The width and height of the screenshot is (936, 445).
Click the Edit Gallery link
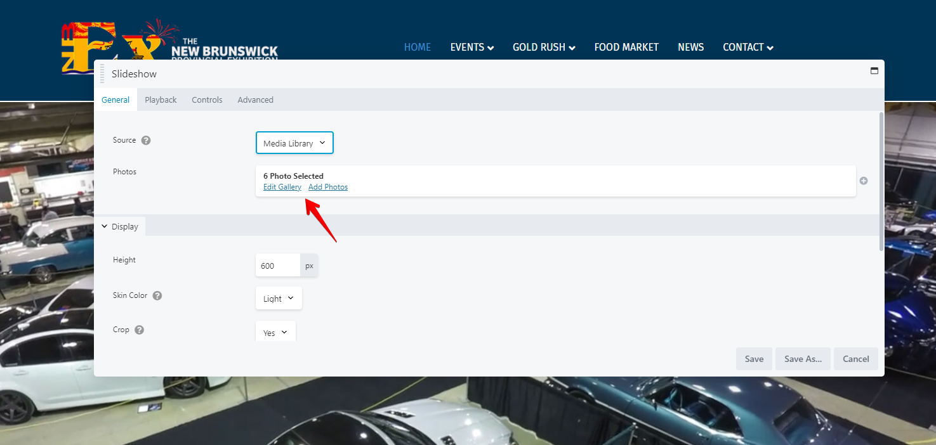282,187
